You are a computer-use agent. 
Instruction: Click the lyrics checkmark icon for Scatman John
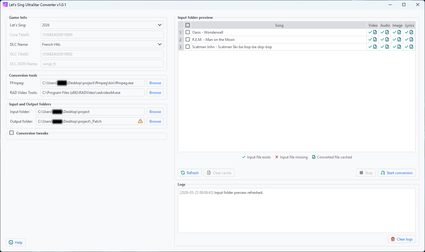(407, 47)
